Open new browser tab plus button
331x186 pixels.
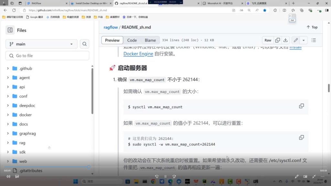(x=293, y=3)
